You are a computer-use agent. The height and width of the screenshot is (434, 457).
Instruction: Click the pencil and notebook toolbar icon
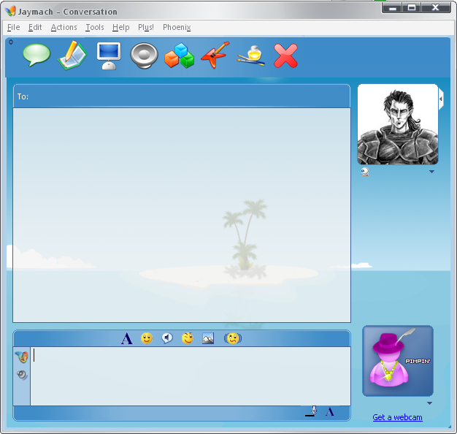(x=72, y=56)
